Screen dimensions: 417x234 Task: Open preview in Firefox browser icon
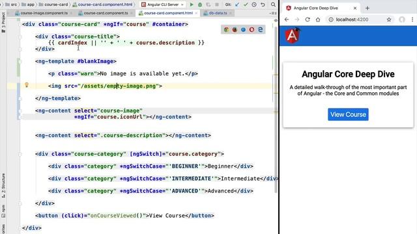coord(235,29)
